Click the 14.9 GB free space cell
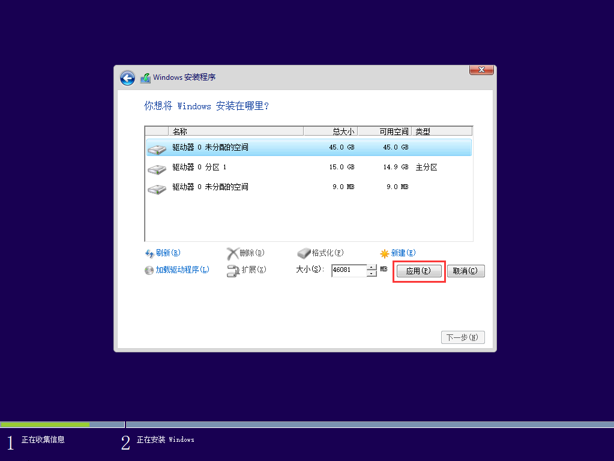 pos(396,167)
